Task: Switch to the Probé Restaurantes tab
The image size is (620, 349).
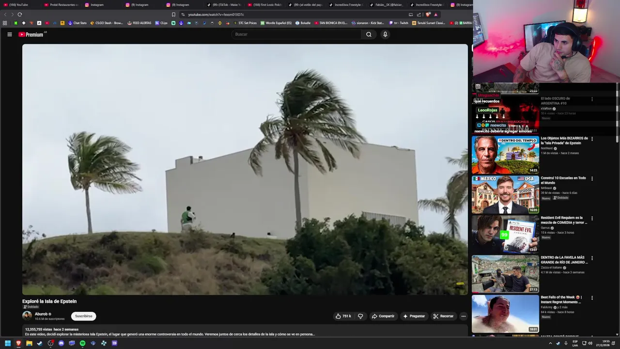Action: (x=61, y=5)
